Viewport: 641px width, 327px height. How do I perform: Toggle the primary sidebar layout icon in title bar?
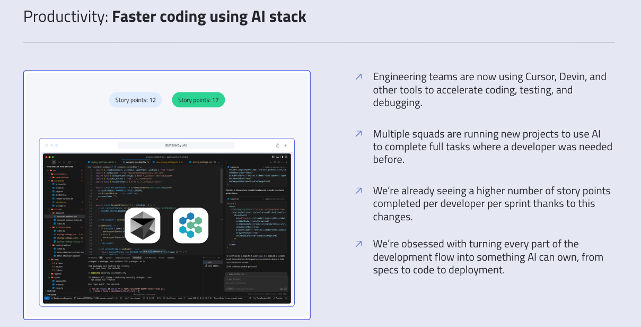(274, 157)
